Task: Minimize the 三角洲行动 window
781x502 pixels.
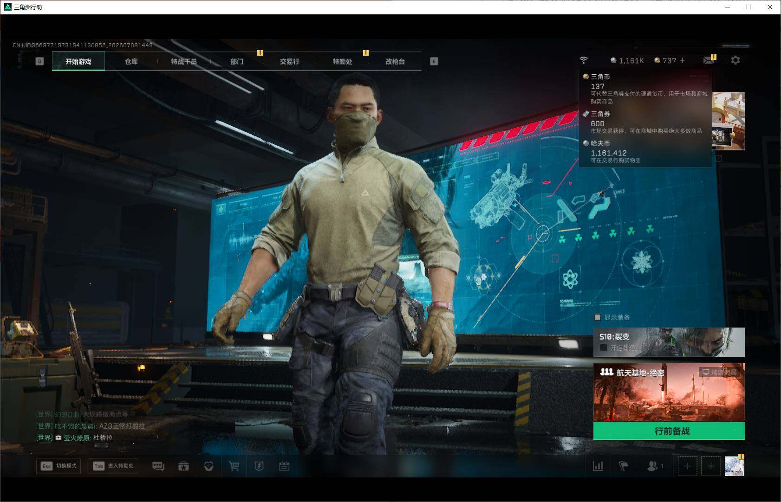Action: 728,7
